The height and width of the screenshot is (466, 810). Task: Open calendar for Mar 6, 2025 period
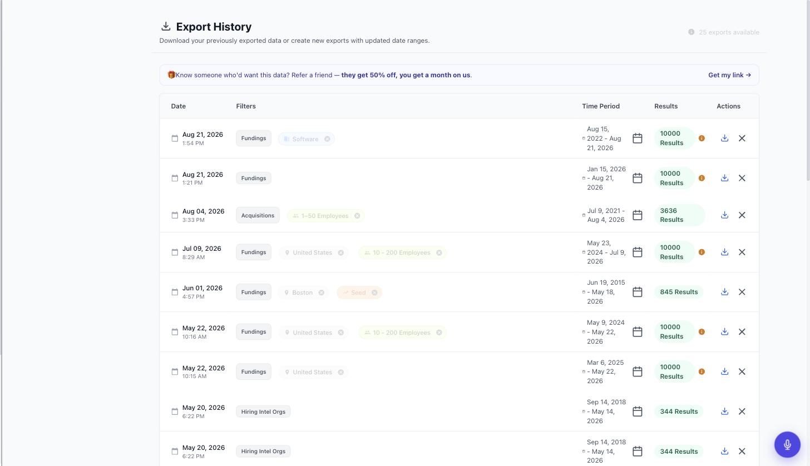(x=638, y=371)
